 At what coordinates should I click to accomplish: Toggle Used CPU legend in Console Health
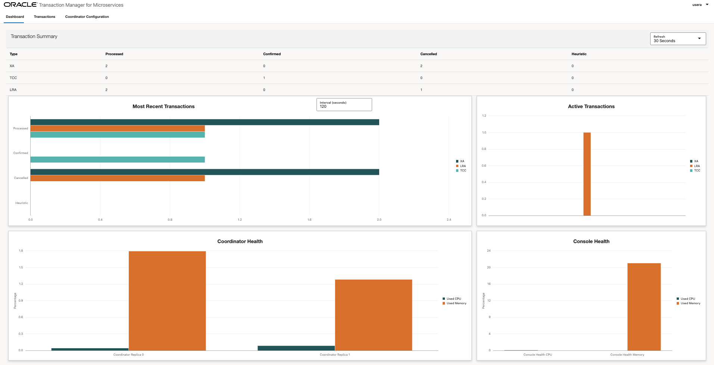click(686, 299)
